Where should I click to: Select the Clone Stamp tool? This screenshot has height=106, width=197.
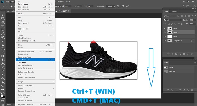coord(3,45)
